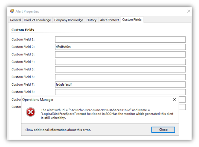Switch to the General tab
Screen dimensions: 199x147
16,20
